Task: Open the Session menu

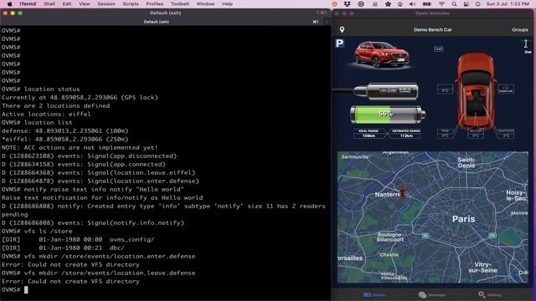Action: click(106, 3)
